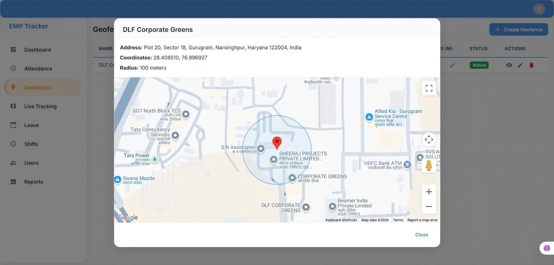This screenshot has width=554, height=265.
Task: Zoom in on the map
Action: [429, 192]
